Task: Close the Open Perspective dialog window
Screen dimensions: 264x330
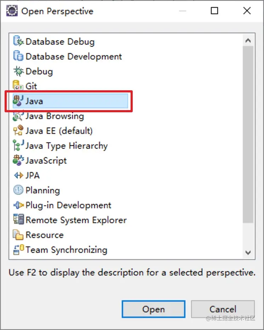Action: (247, 11)
